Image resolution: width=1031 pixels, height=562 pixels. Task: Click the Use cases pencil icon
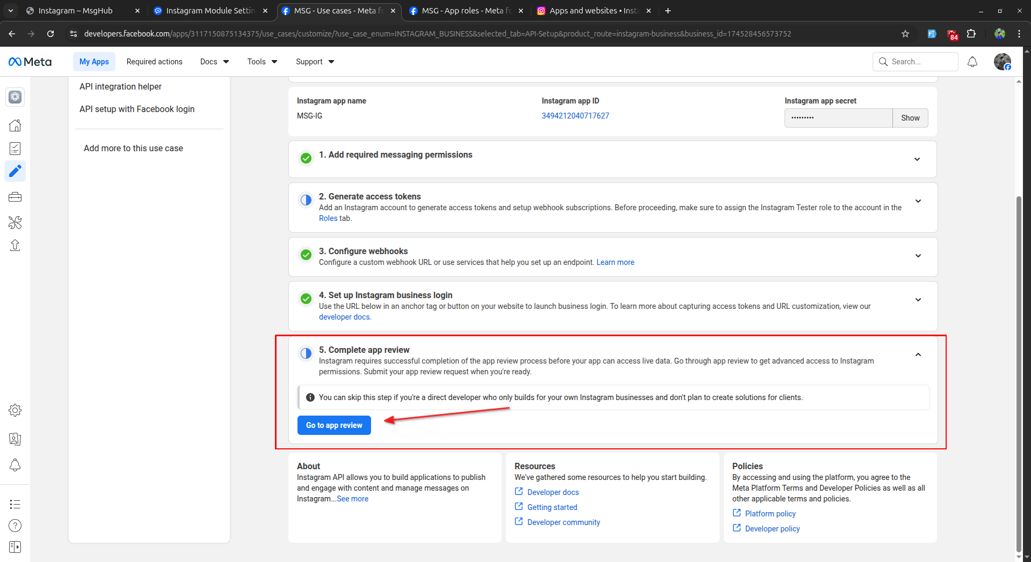(15, 171)
